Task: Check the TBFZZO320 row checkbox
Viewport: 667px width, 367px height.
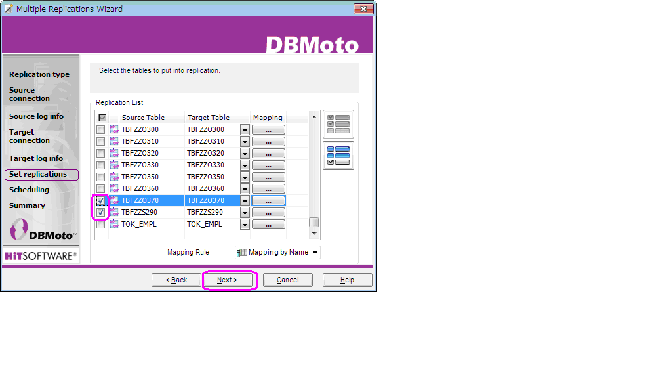Action: click(x=101, y=153)
